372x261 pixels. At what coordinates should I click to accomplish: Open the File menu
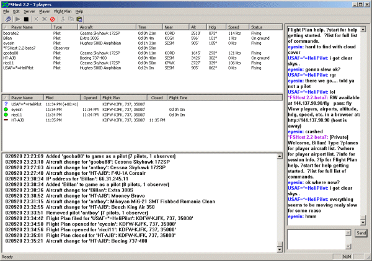coord(6,11)
